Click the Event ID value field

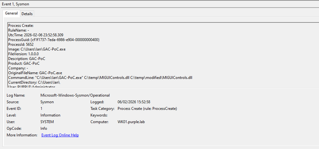[41, 109]
